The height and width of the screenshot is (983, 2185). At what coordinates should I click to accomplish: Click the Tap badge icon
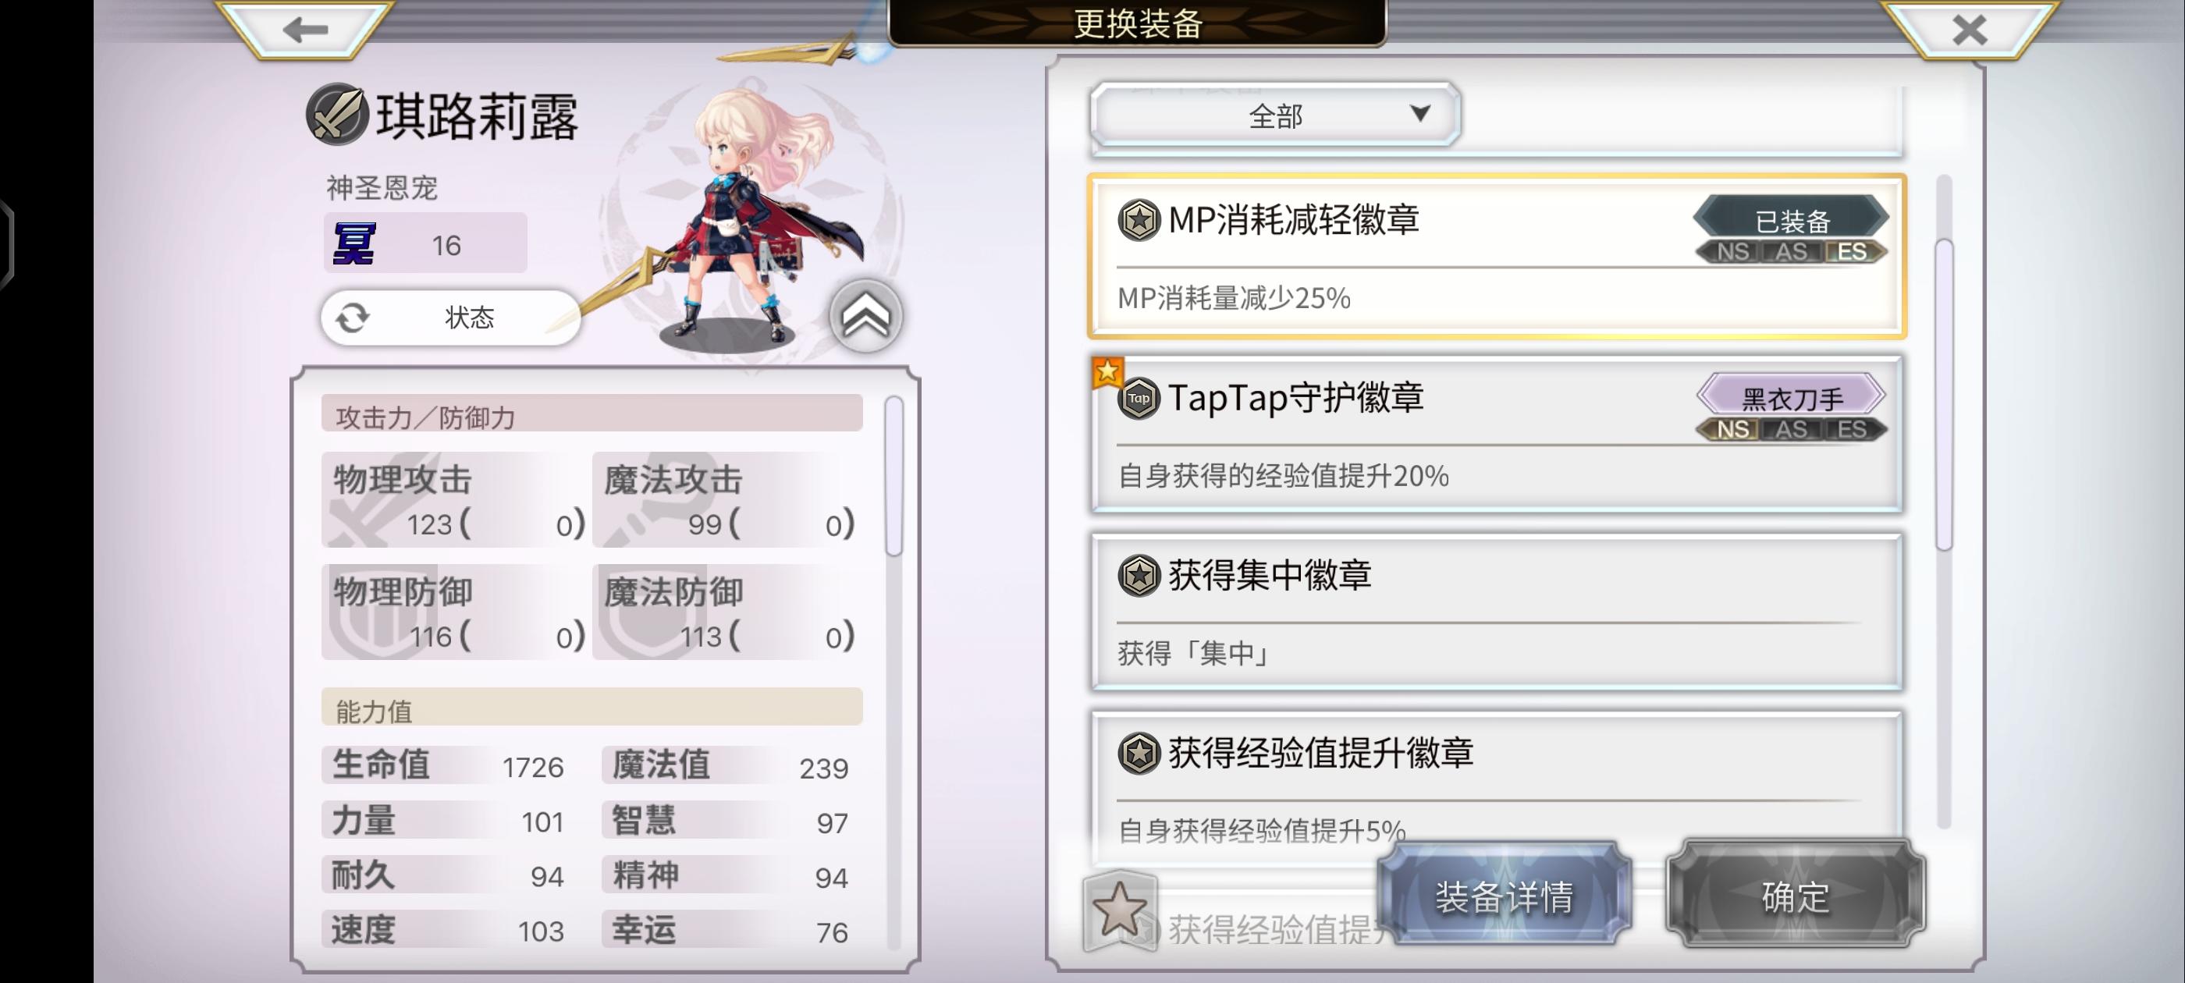point(1138,399)
